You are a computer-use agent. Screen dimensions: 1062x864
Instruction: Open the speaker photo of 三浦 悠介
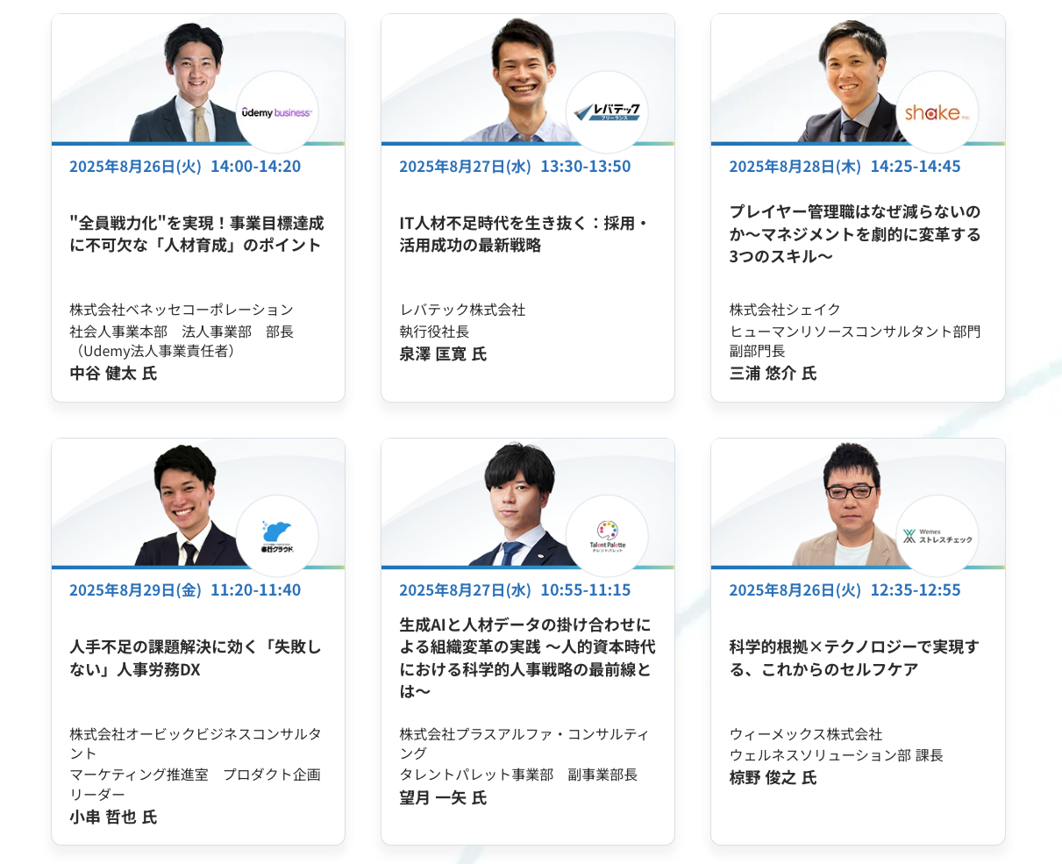852,82
